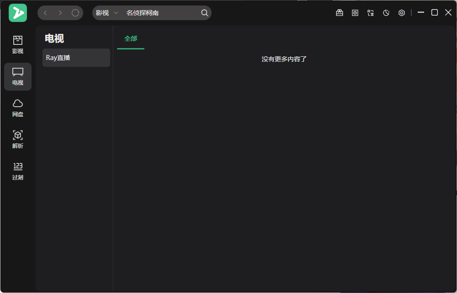Click the green app logo
Image resolution: width=457 pixels, height=293 pixels.
click(18, 13)
